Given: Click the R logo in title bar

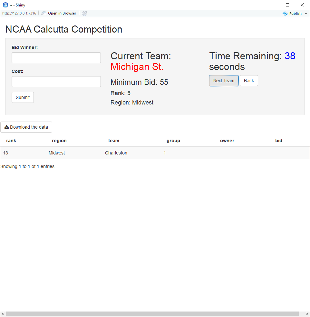Looking at the screenshot, I should pyautogui.click(x=5, y=5).
